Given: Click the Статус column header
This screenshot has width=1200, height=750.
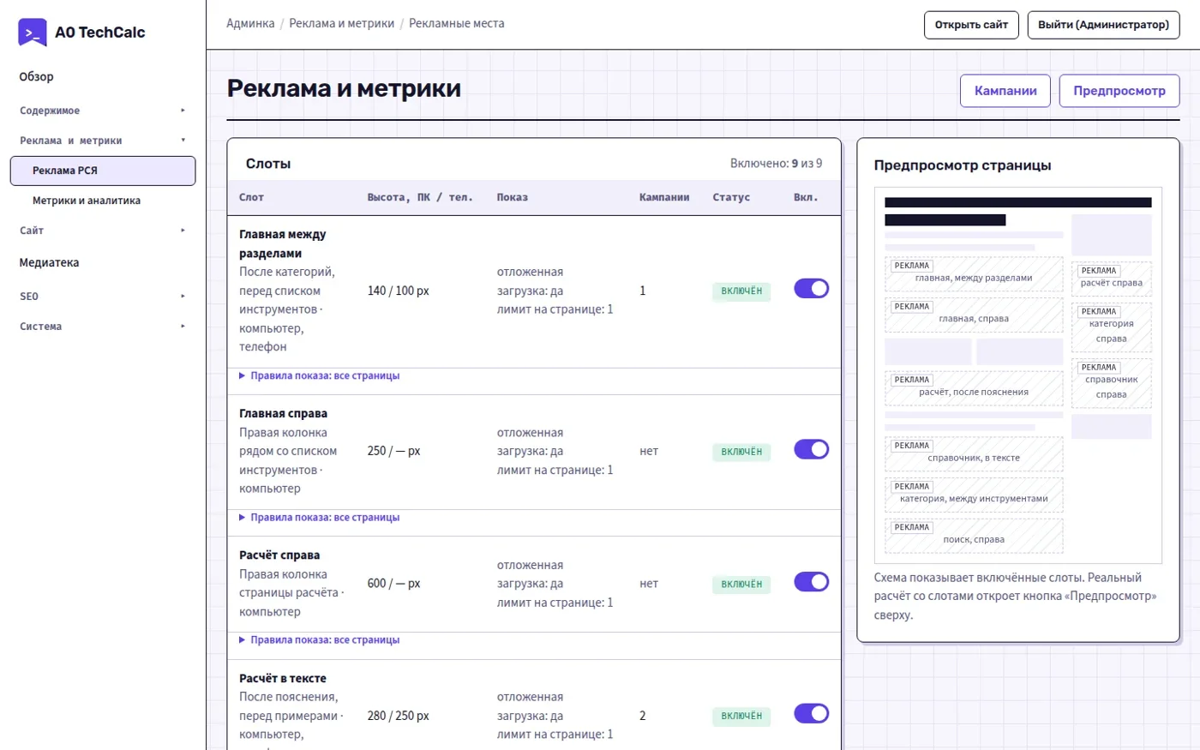Looking at the screenshot, I should coord(731,197).
